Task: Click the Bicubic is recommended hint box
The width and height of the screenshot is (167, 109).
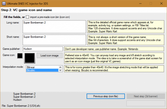Action: click(114, 69)
